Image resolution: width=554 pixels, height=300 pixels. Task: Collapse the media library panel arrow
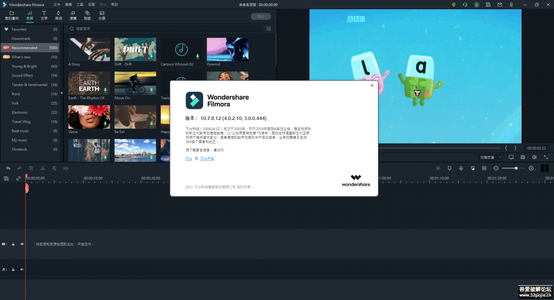tap(62, 93)
